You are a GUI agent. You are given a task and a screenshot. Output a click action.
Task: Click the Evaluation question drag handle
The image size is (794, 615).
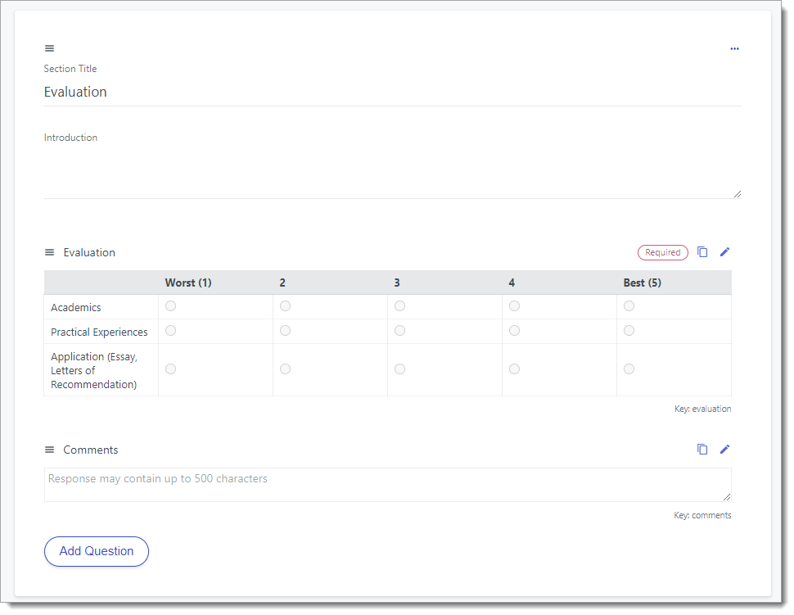click(x=49, y=252)
